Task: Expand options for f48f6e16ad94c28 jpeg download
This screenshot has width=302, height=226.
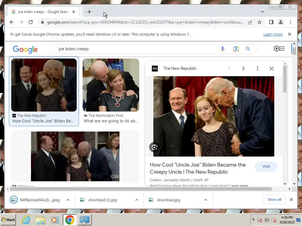Action: 68,200
